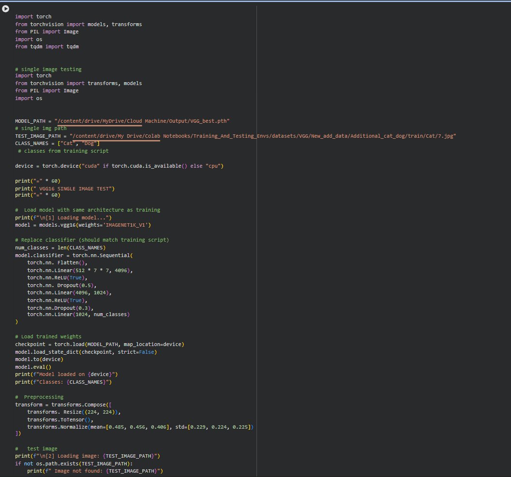Click the '[1] Loading model...' print line
Image resolution: width=511 pixels, height=477 pixels.
63,217
